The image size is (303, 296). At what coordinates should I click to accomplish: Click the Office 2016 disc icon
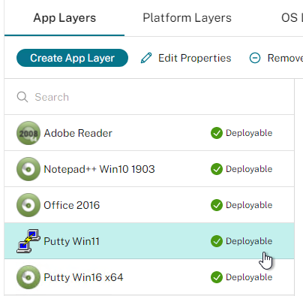tap(28, 205)
